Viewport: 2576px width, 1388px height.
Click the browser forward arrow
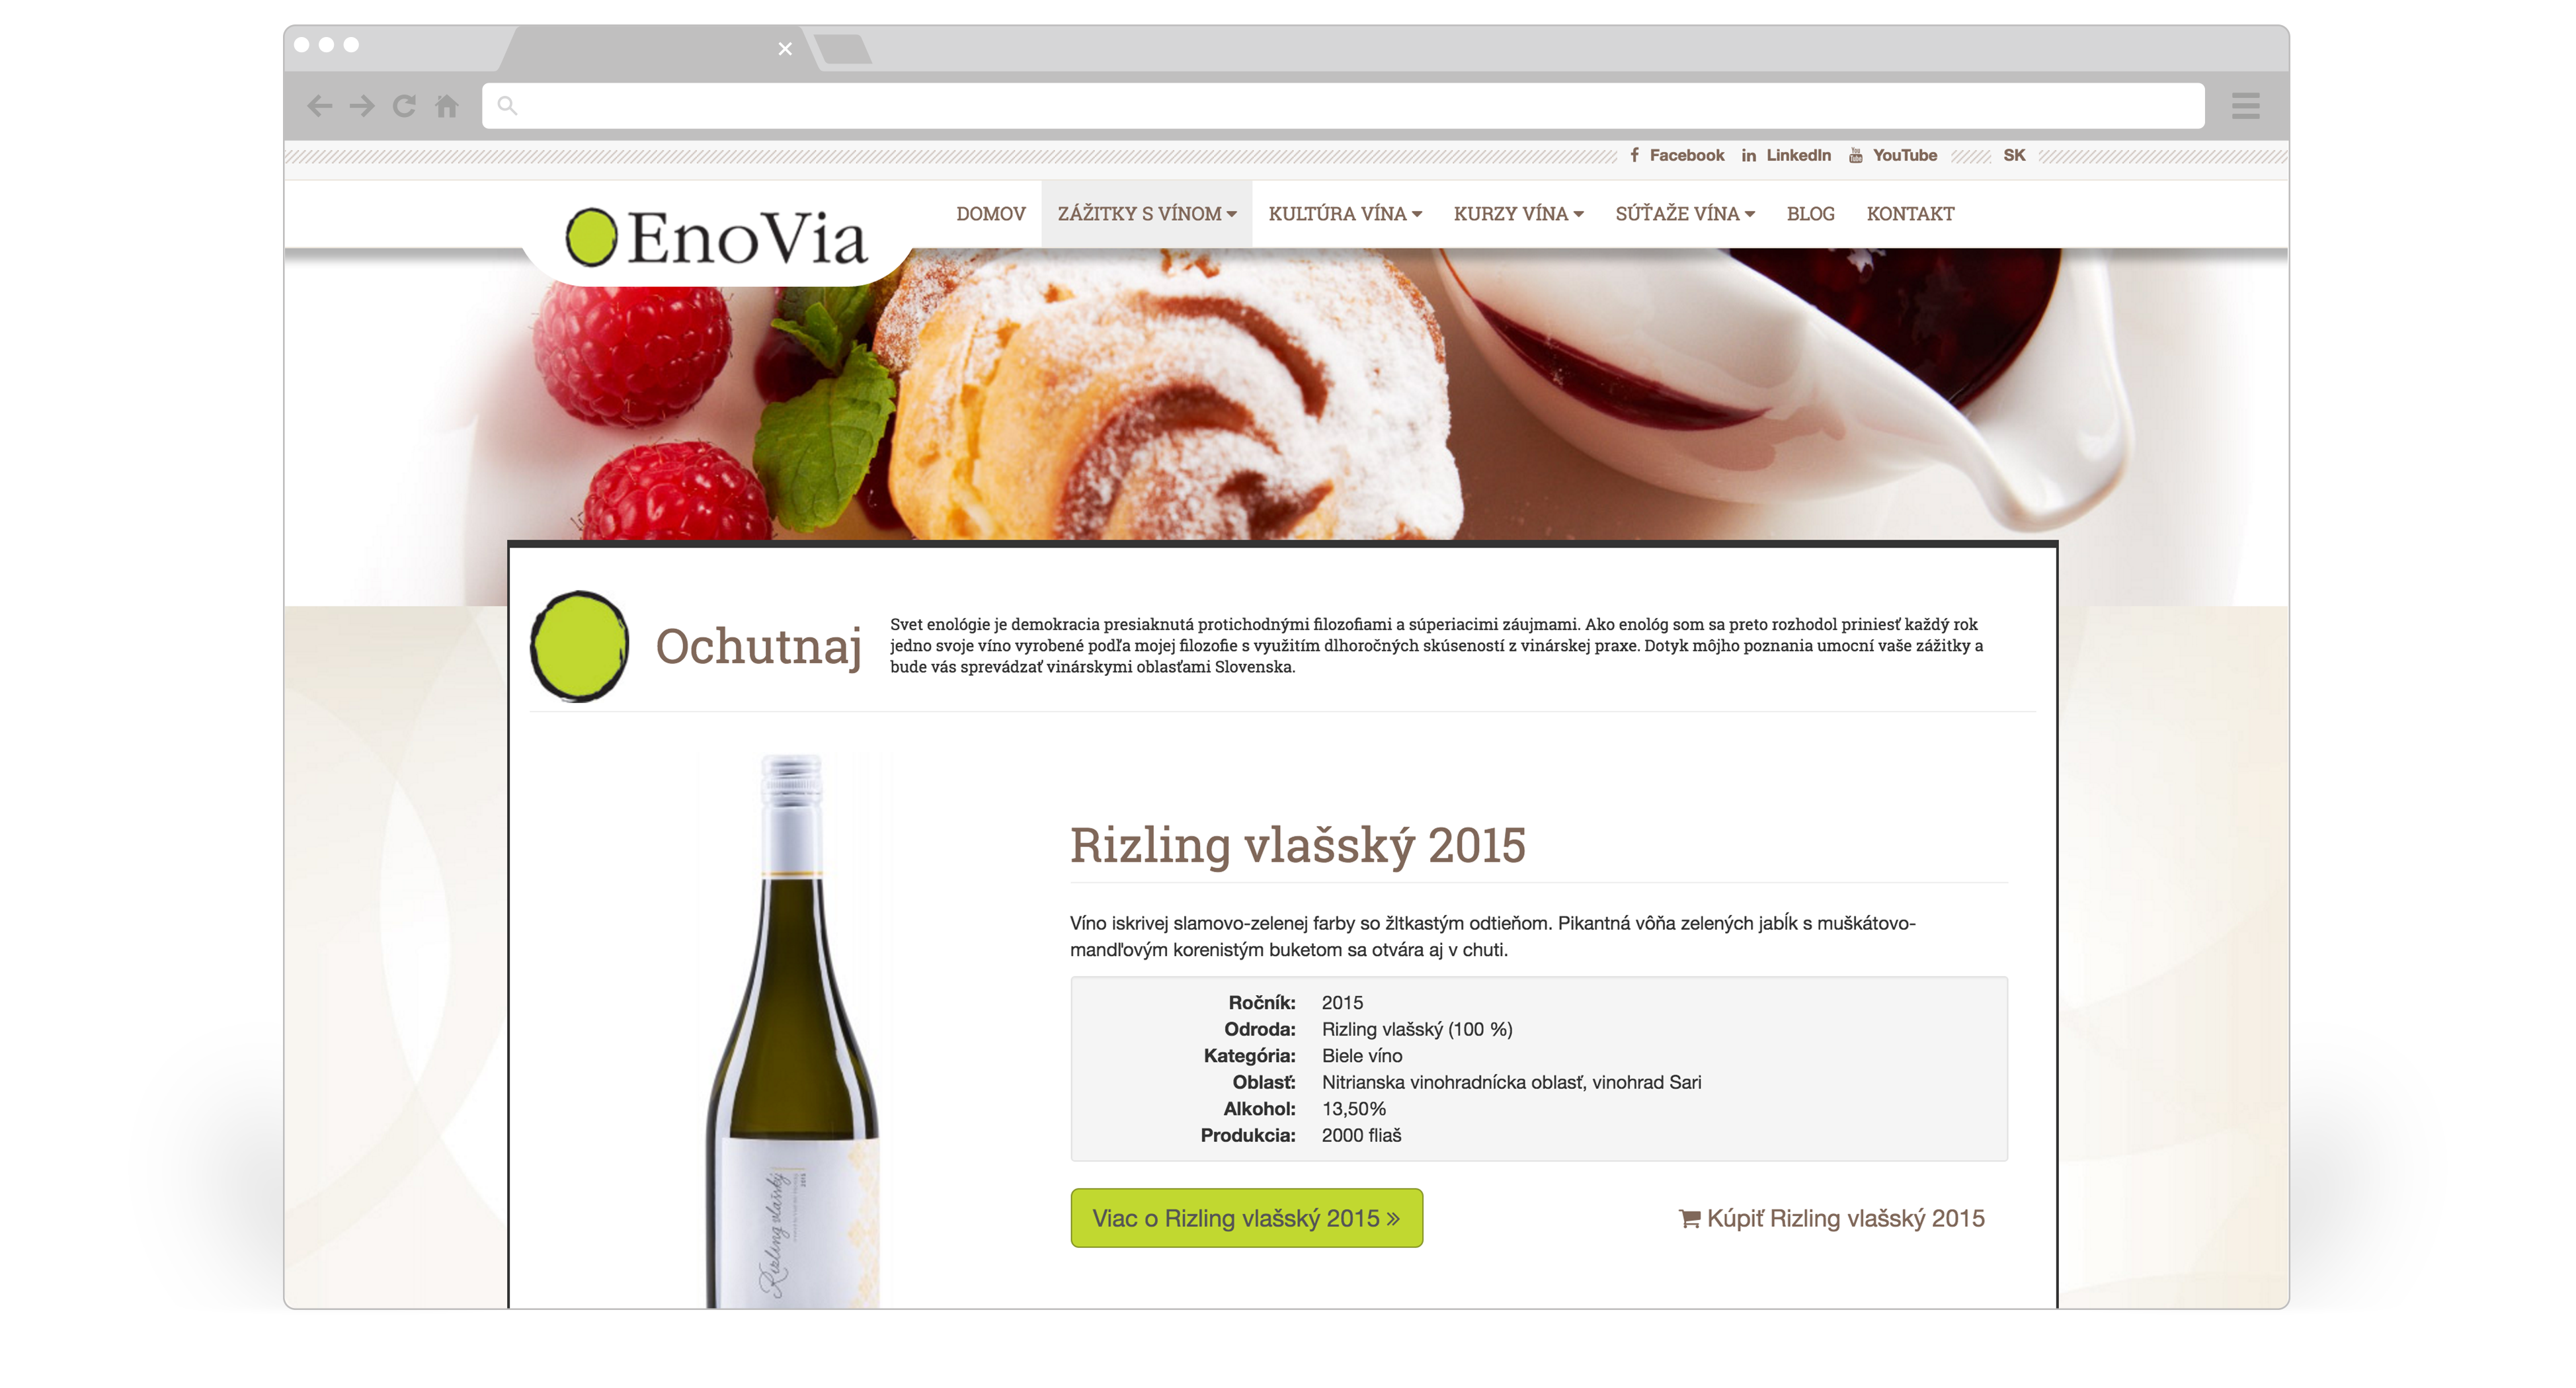coord(362,106)
